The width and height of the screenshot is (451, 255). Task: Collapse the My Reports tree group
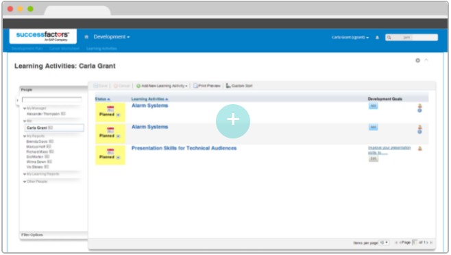(25, 136)
